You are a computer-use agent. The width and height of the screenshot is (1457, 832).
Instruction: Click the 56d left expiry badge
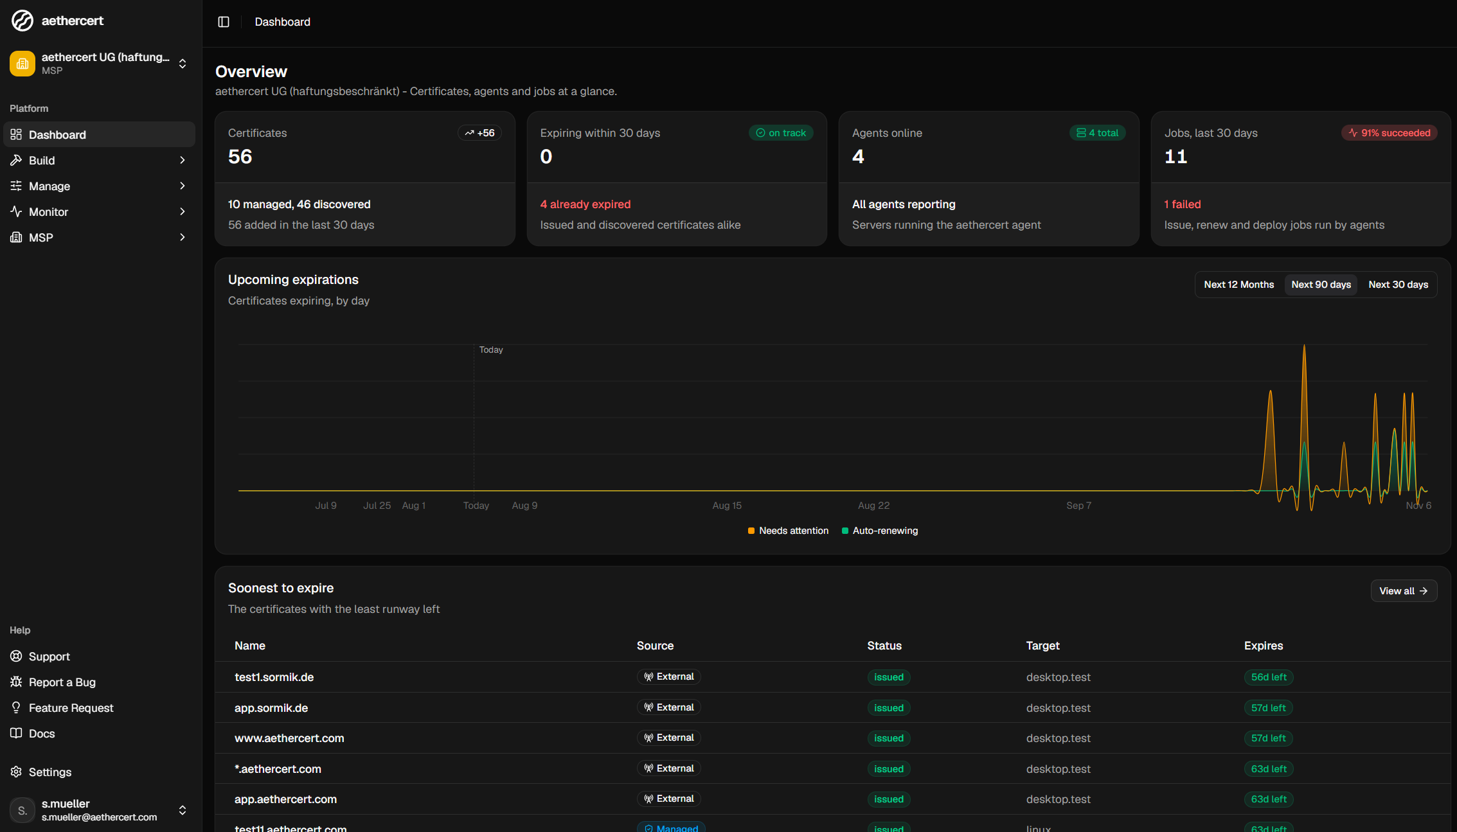1269,677
